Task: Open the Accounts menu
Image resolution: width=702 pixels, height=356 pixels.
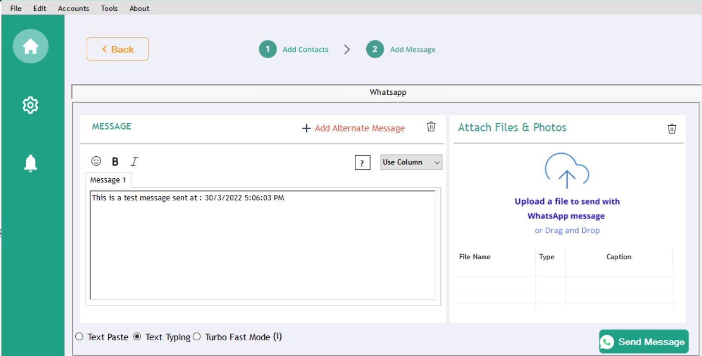Action: [x=73, y=8]
